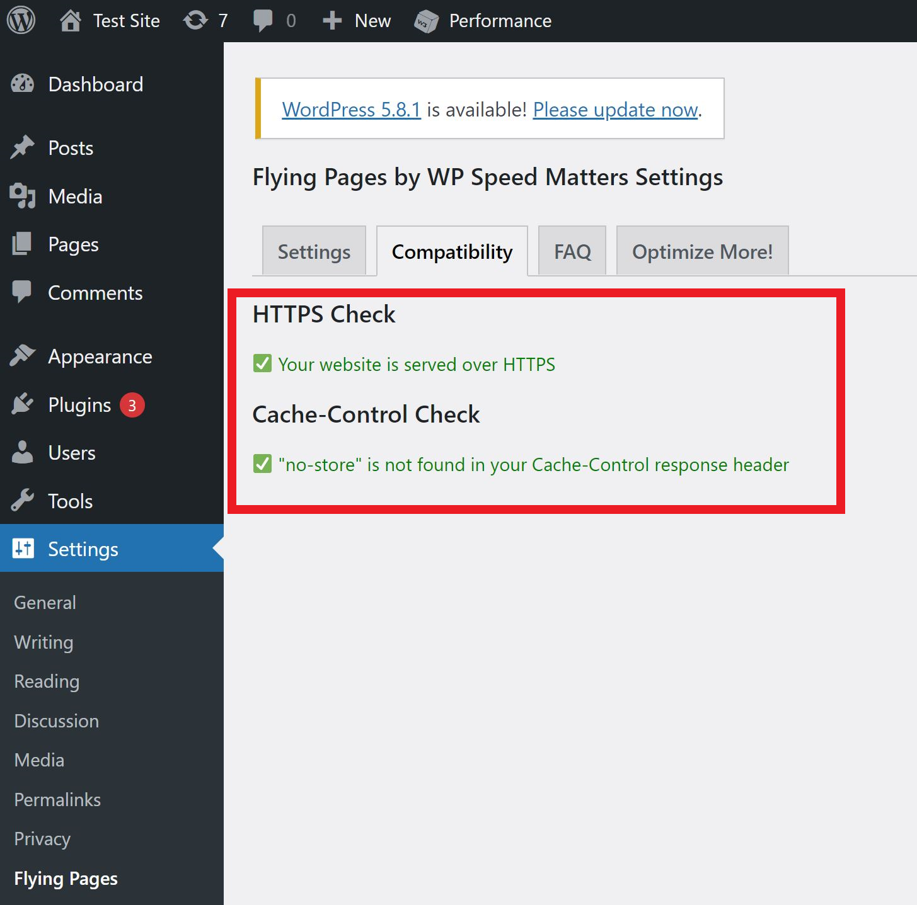Screen dimensions: 917x905
Task: Click the plus New content icon
Action: coord(332,21)
